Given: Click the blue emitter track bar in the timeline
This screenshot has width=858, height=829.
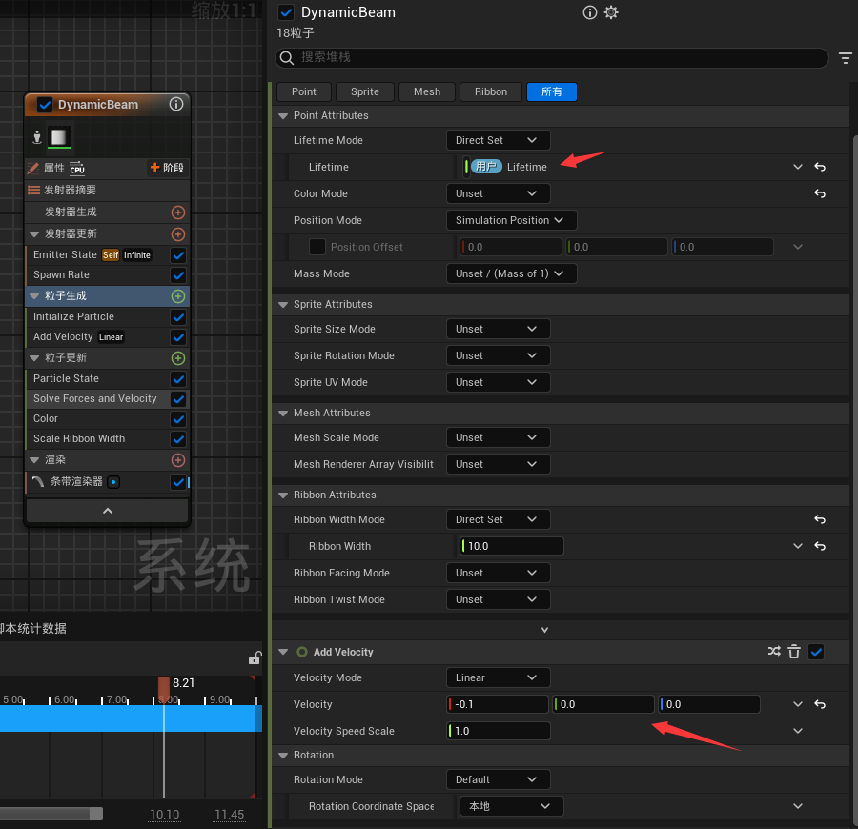Looking at the screenshot, I should pos(131,718).
